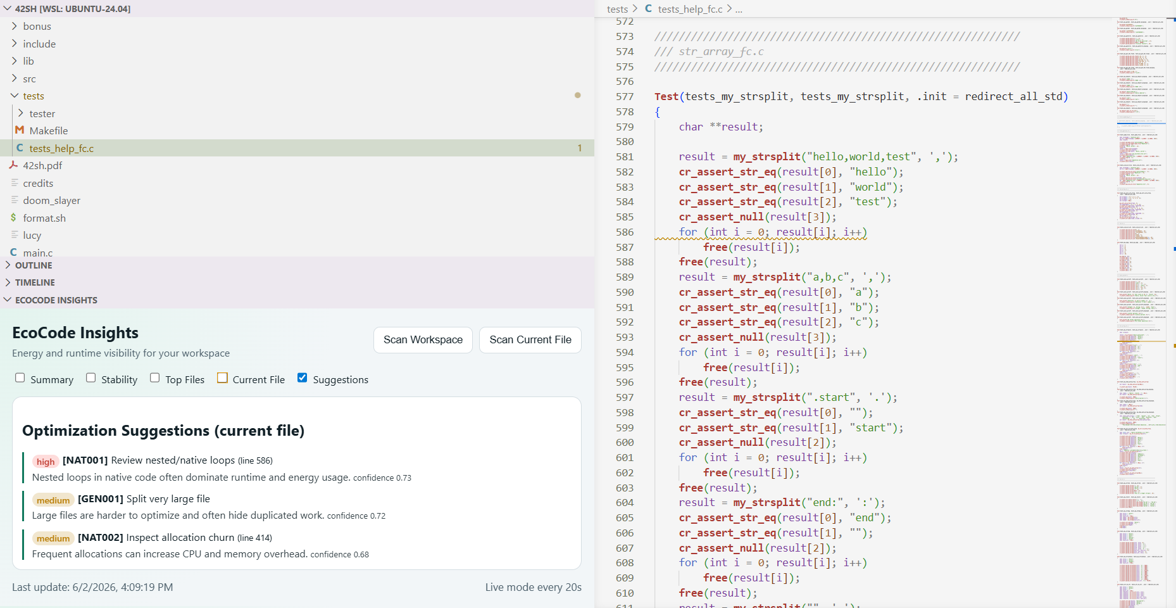The height and width of the screenshot is (608, 1176).
Task: Select the tests breadcrumb item
Action: pyautogui.click(x=618, y=9)
